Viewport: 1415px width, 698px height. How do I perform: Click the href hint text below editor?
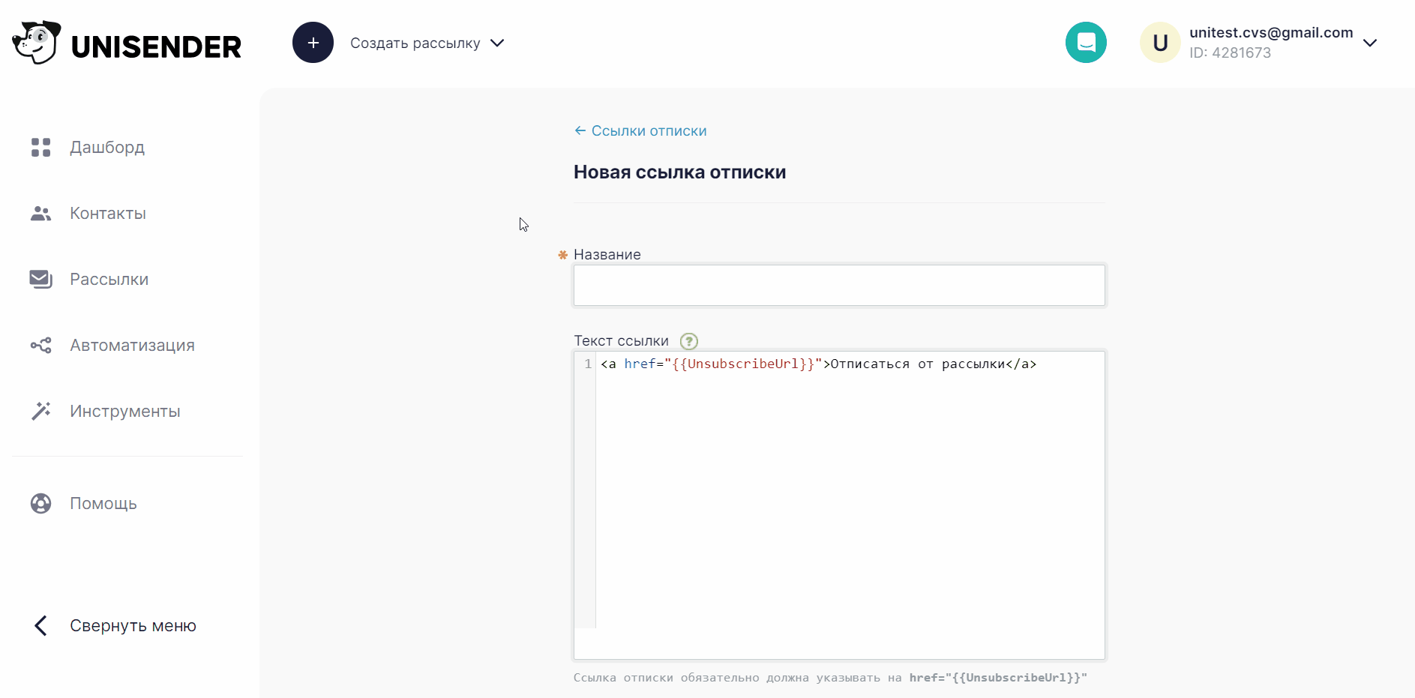click(830, 678)
